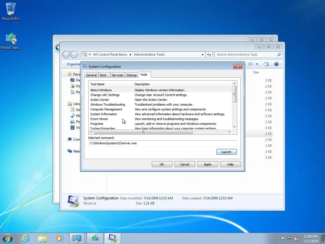Select Libraries icon in navigation pane
The height and width of the screenshot is (244, 325).
[70, 104]
